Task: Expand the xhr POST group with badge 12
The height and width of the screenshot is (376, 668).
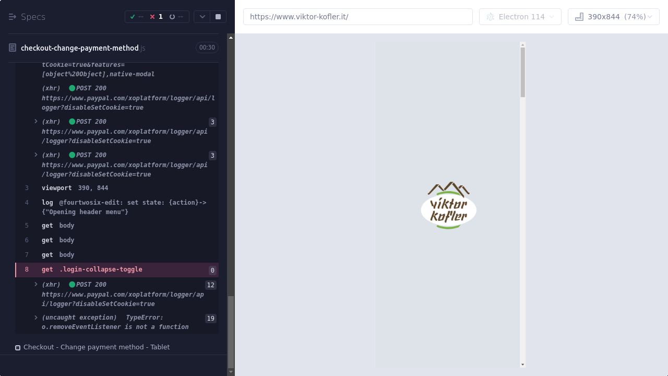Action: click(x=36, y=285)
